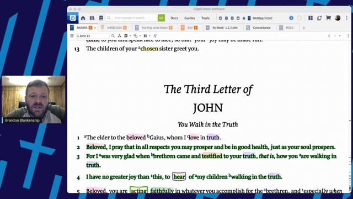
Task: Open the Factbook checkmark icon
Action: tap(101, 18)
